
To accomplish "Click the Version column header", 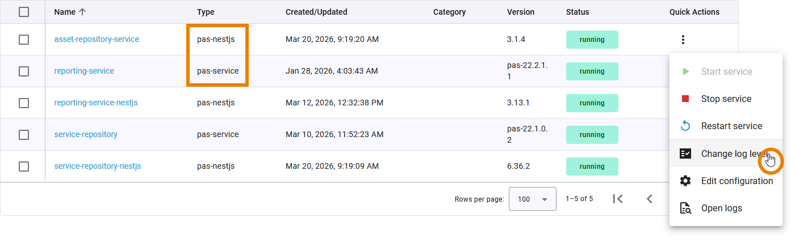I will click(x=521, y=12).
